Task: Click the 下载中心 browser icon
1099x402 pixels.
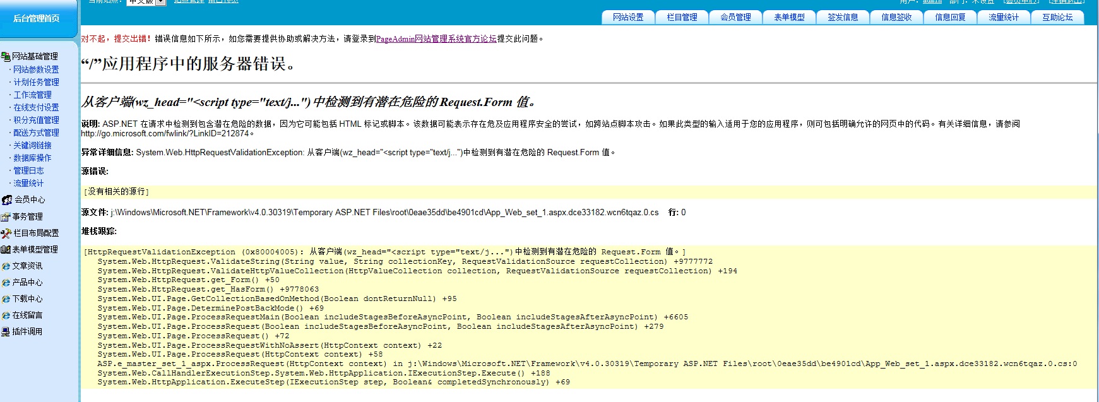Action: [x=6, y=299]
